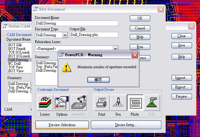The image size is (200, 137).
Task: Click the Define CAM title bar icon
Action: (x=5, y=26)
